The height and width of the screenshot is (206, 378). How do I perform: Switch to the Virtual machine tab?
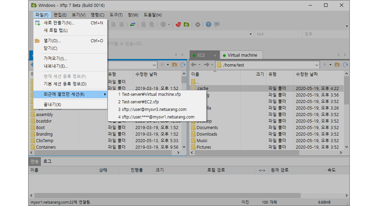click(241, 55)
